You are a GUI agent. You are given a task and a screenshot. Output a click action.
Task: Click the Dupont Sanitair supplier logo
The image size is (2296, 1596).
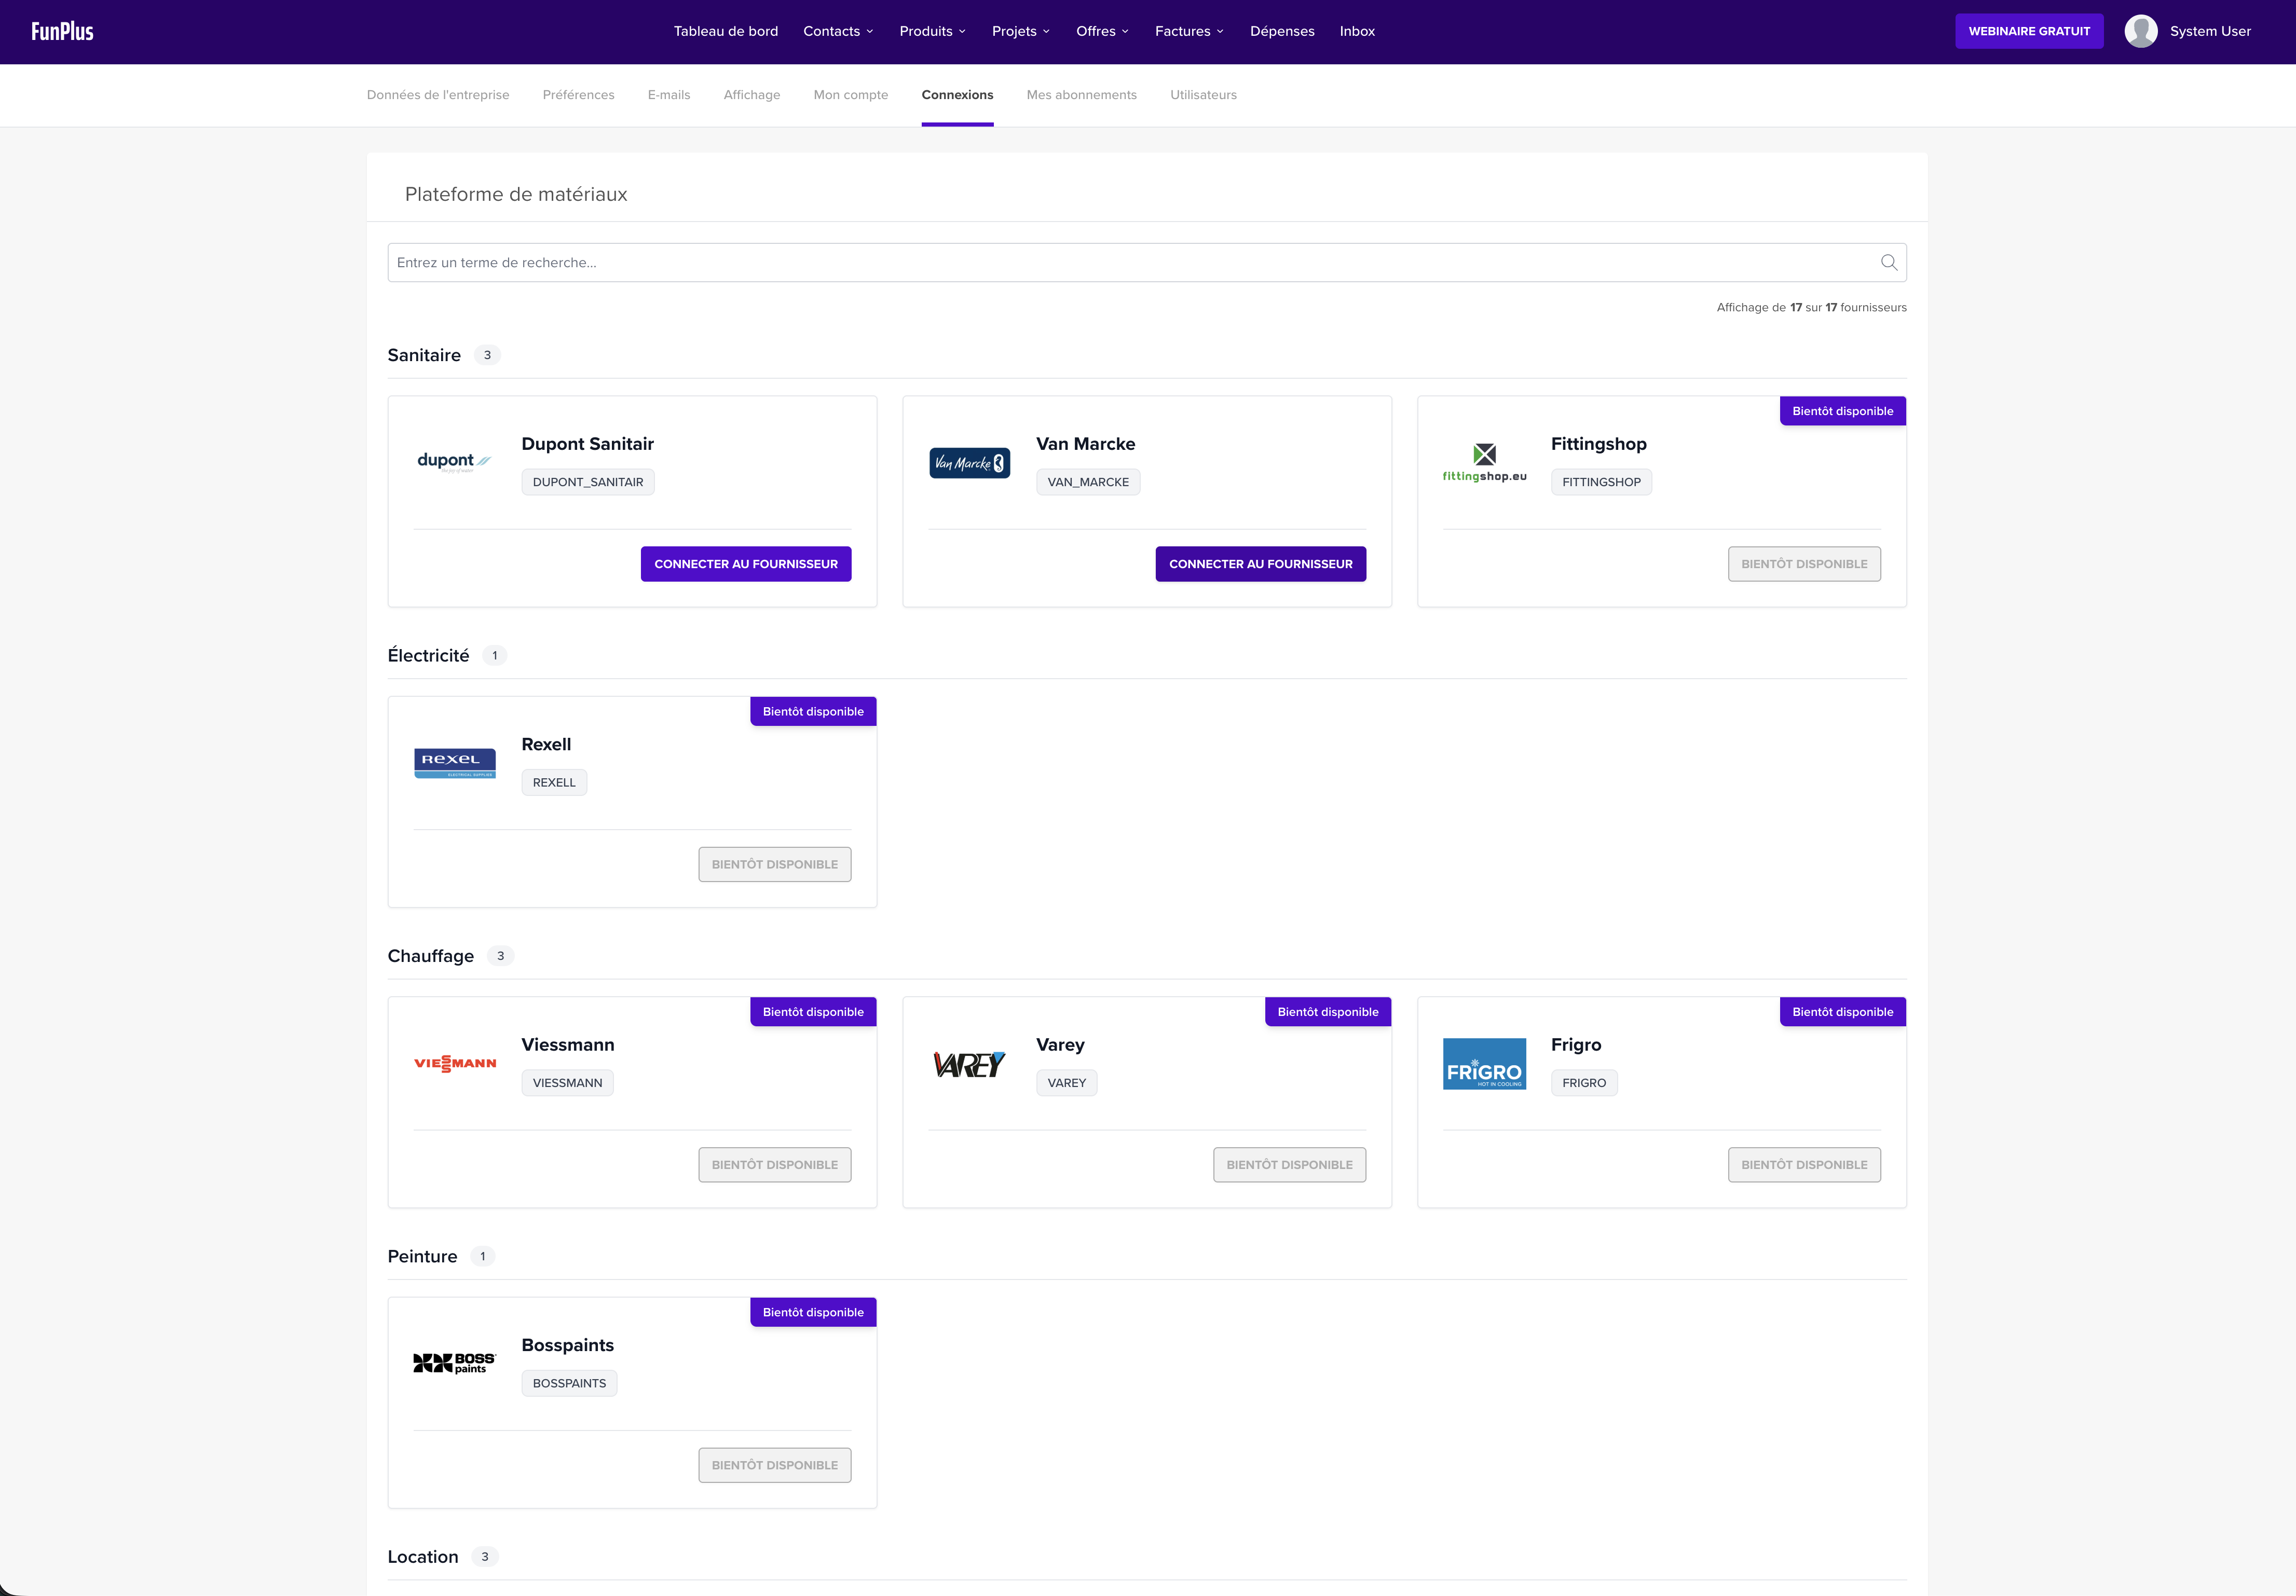click(x=454, y=461)
